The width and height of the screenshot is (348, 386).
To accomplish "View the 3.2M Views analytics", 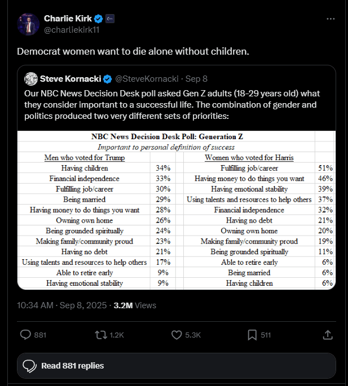I will click(x=135, y=305).
